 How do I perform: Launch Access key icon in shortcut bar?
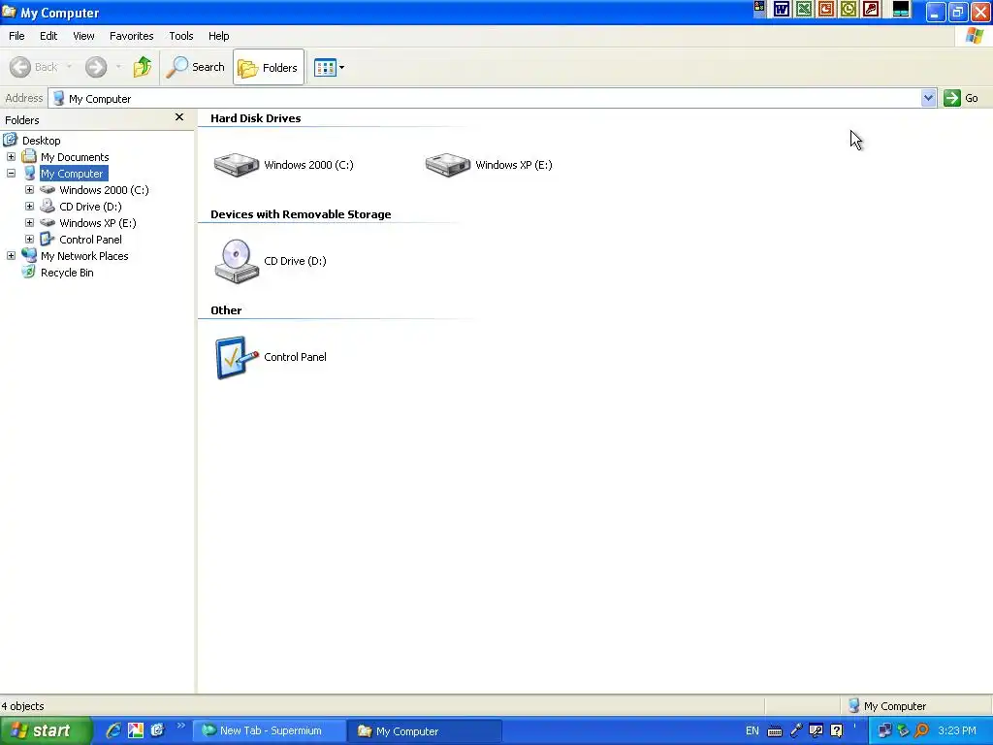point(871,10)
